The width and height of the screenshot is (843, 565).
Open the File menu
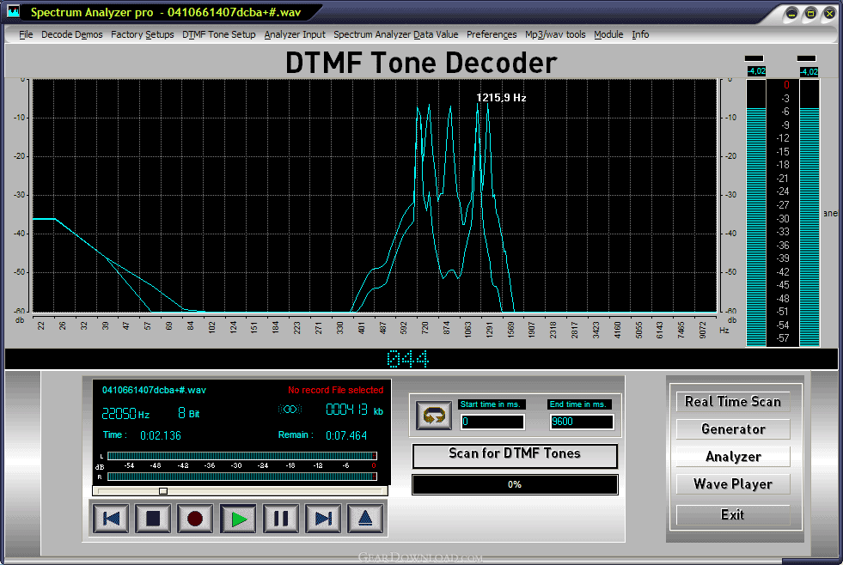click(26, 34)
